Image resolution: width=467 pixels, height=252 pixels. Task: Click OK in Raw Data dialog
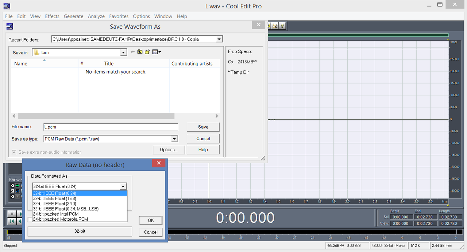(151, 220)
